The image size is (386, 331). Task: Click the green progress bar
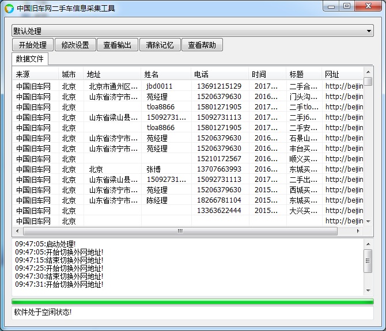(192, 302)
